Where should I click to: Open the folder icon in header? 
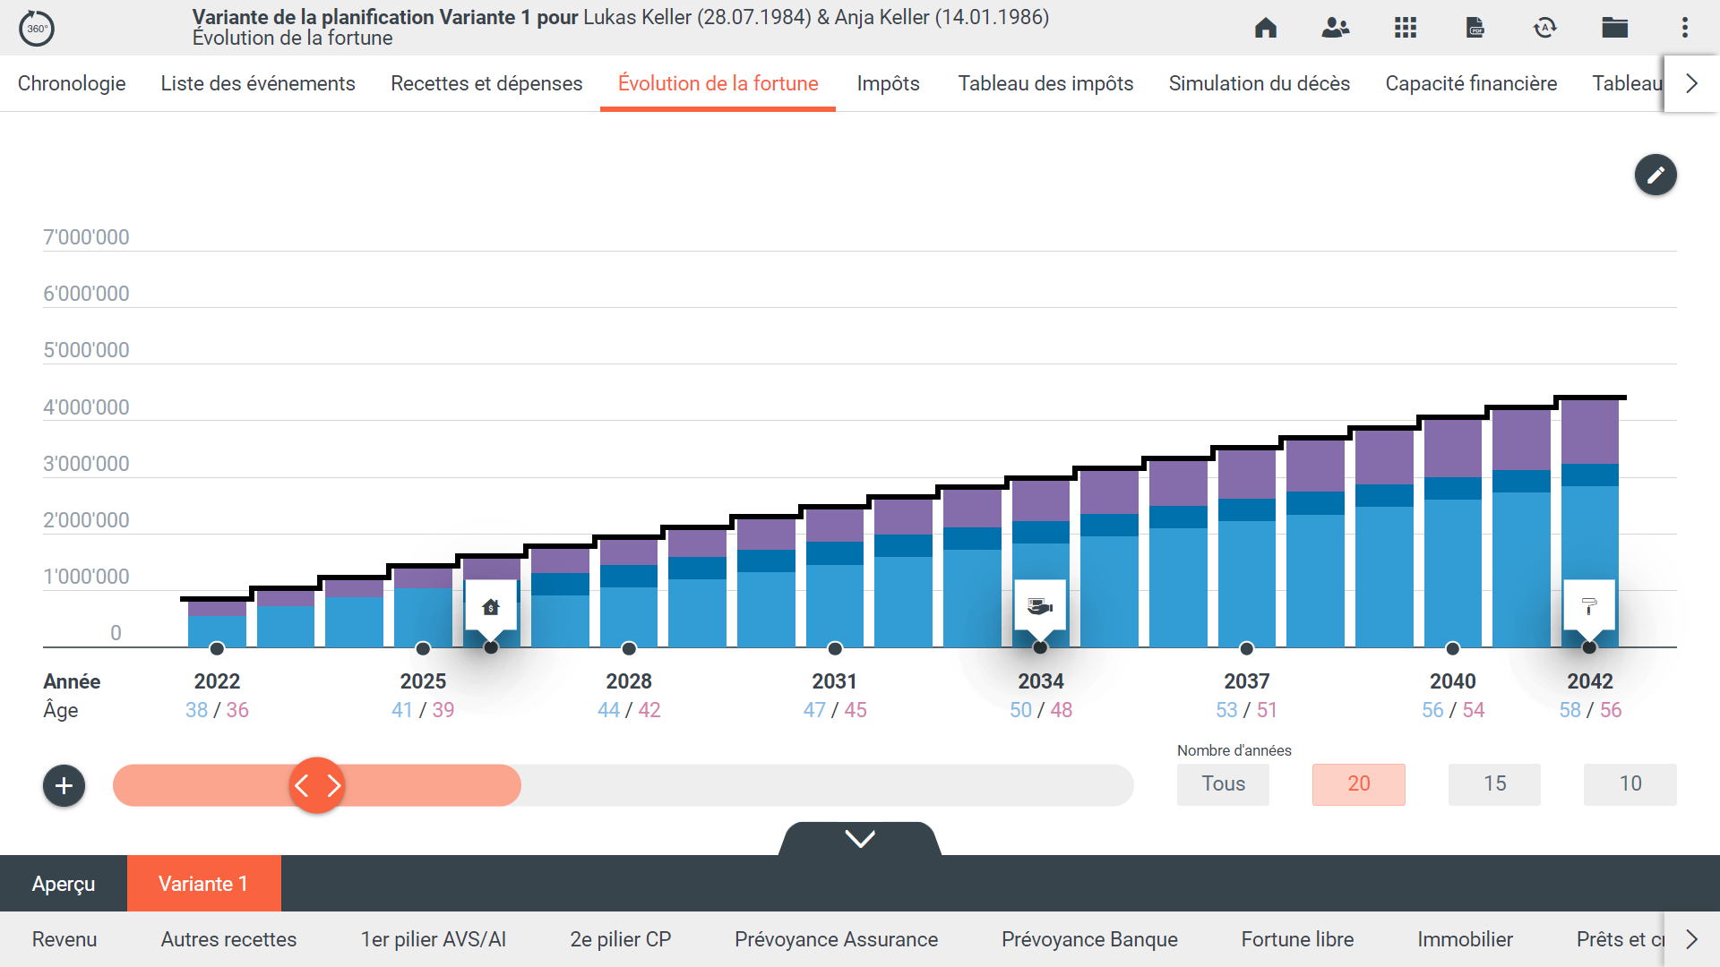(1614, 28)
